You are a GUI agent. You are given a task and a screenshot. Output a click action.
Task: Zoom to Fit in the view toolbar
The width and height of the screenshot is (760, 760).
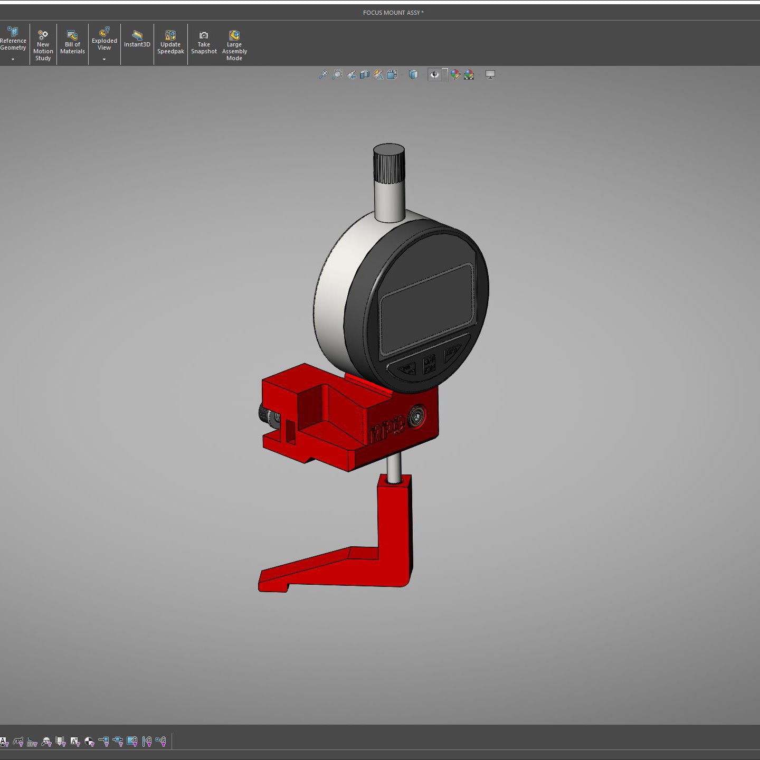[324, 74]
